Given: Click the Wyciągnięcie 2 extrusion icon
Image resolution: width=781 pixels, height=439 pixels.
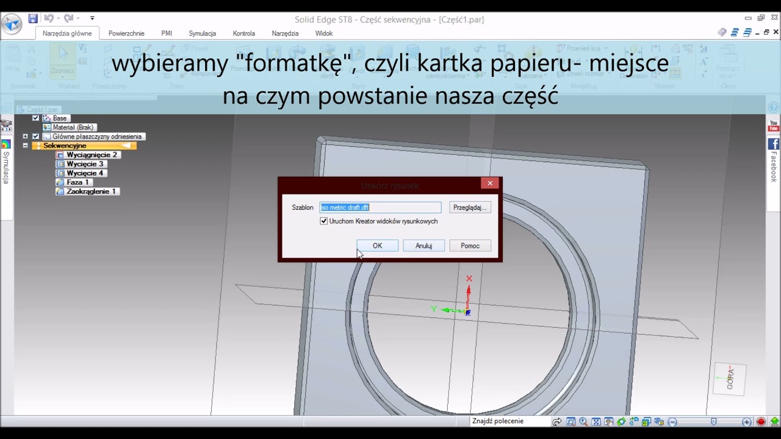Looking at the screenshot, I should pos(60,155).
